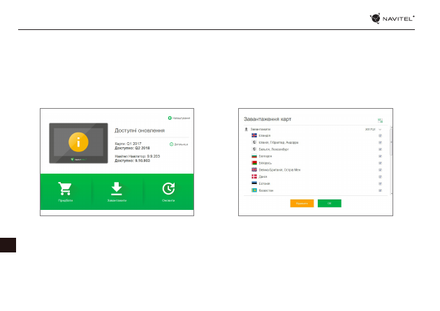Click the Iceland flag icon
The image size is (440, 311).
click(254, 135)
